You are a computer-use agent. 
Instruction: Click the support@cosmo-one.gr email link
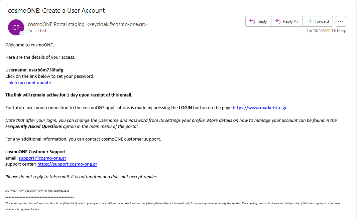coord(42,158)
